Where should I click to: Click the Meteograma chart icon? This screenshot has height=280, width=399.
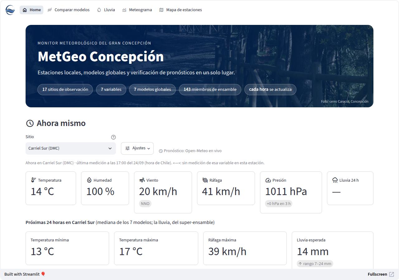[x=124, y=10]
